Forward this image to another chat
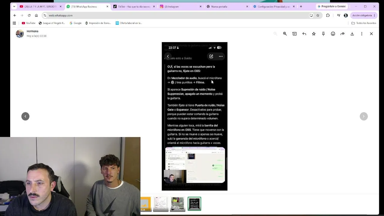The width and height of the screenshot is (384, 216). point(343,34)
